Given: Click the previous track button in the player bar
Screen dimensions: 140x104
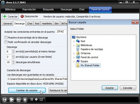Looking at the screenshot, I should [5, 99].
